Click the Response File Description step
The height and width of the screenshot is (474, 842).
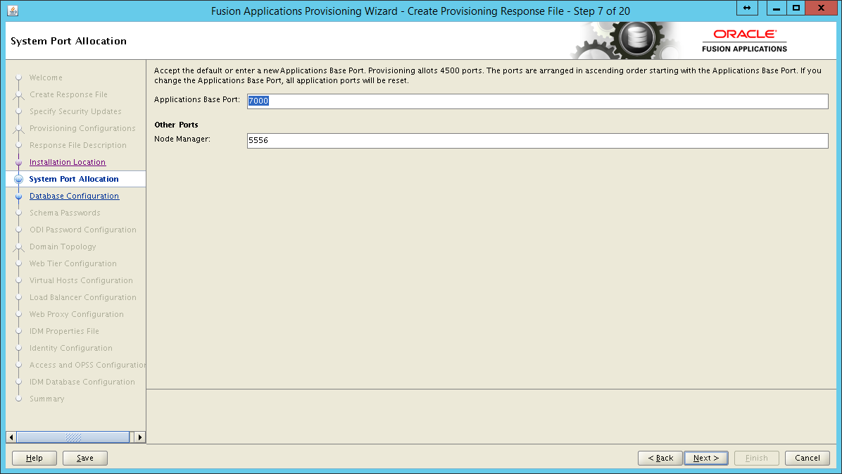pyautogui.click(x=78, y=145)
